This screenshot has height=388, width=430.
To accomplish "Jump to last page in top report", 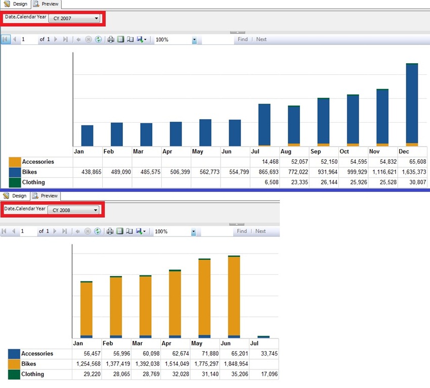I will (65, 39).
